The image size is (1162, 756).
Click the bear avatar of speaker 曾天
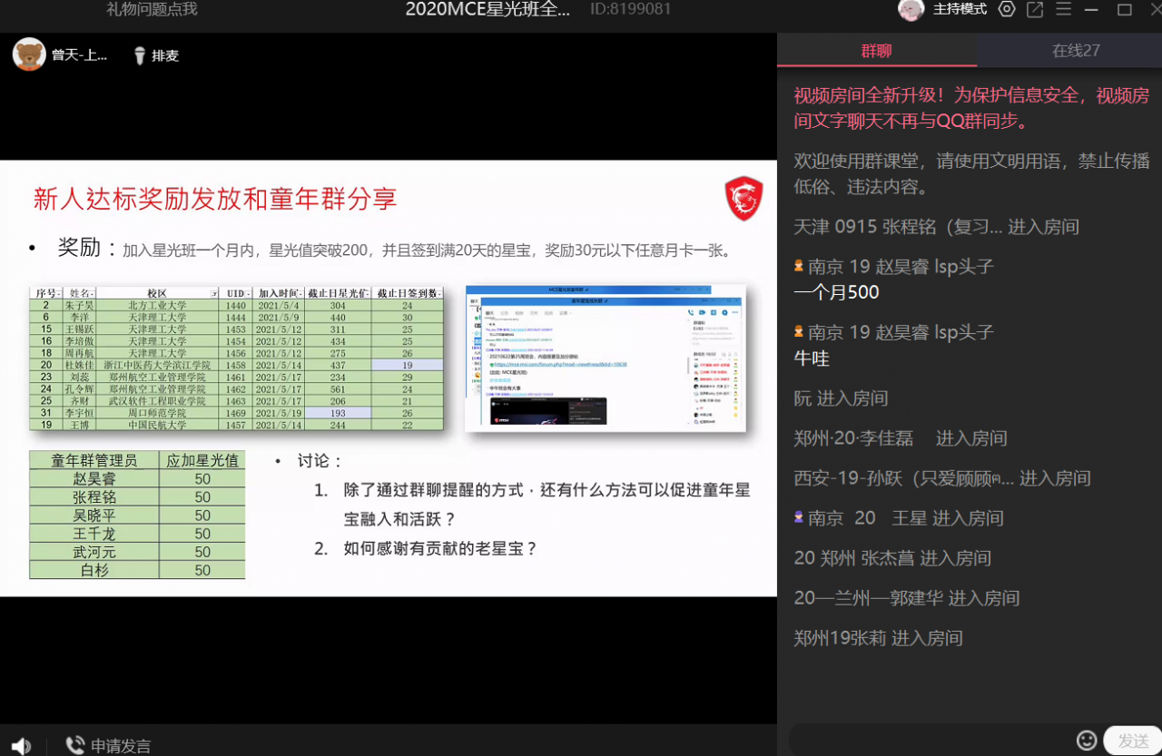(x=29, y=54)
